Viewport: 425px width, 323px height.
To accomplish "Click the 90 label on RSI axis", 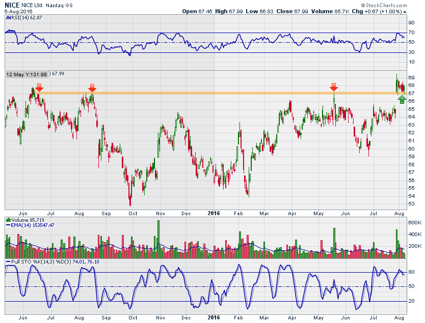I will pos(411,23).
